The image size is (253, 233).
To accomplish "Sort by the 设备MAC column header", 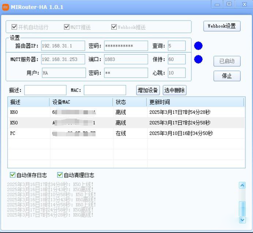I will tap(81, 102).
